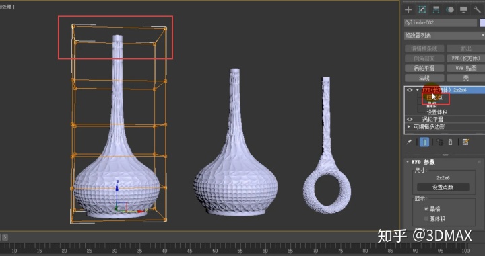
Task: Click frame 25 on the timeline ruler
Action: (90, 251)
